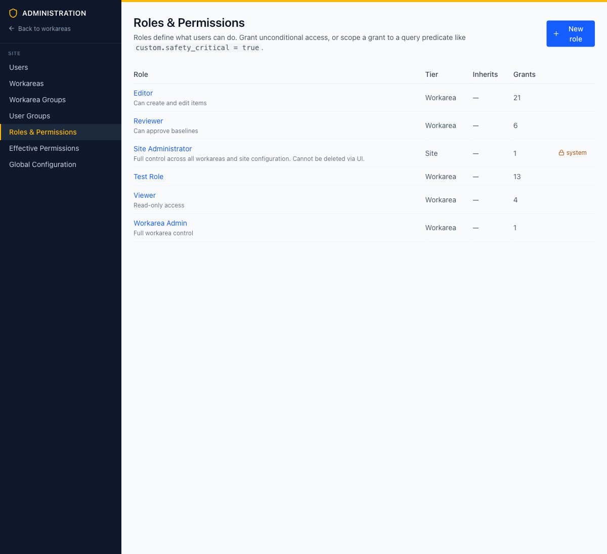Click 'Read-only access' description
The height and width of the screenshot is (554, 607).
(159, 205)
